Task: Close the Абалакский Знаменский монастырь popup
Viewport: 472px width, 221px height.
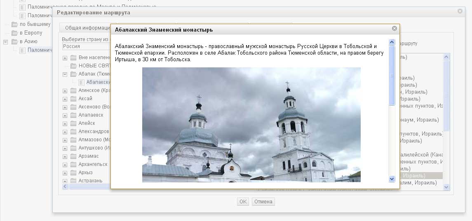Action: point(394,29)
